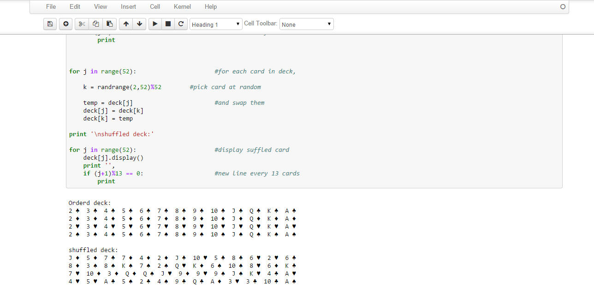594x289 pixels.
Task: Open the Cell menu
Action: (x=155, y=6)
